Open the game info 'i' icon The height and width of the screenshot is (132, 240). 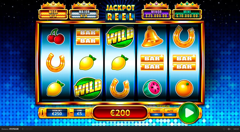tap(42, 113)
